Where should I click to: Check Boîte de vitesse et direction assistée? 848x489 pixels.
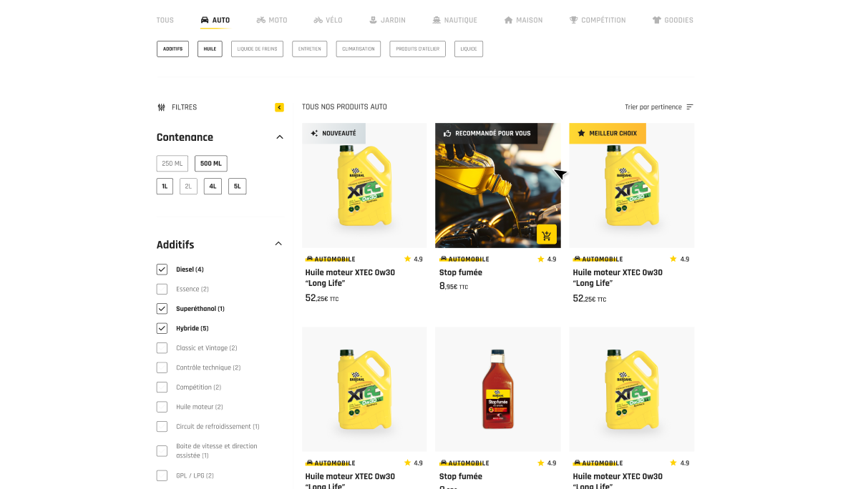coord(162,450)
